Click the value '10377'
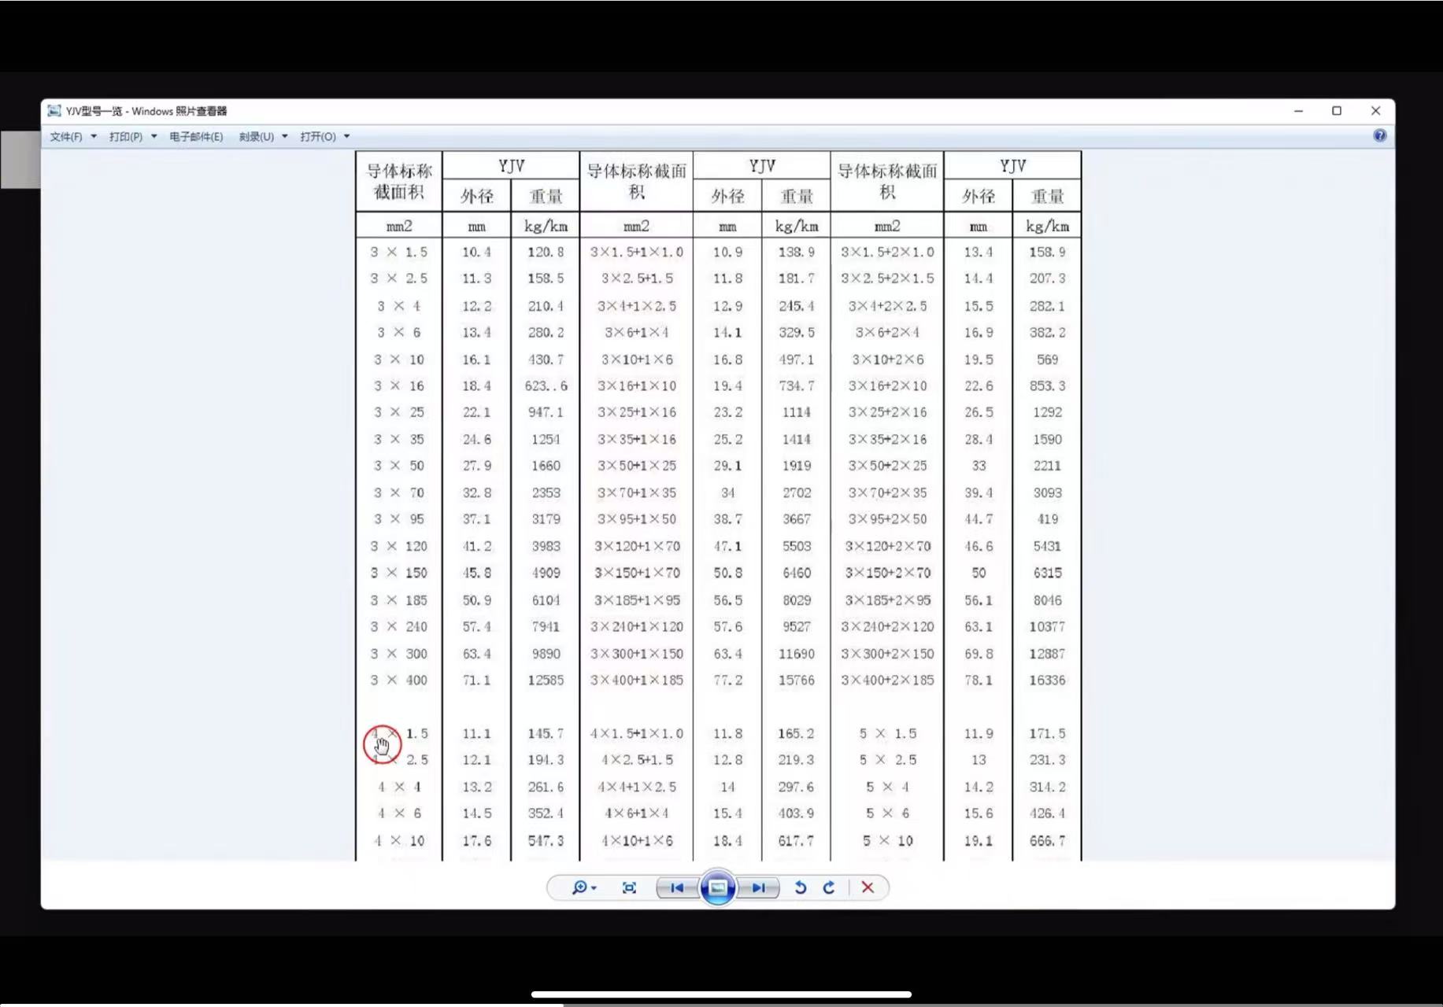This screenshot has height=1007, width=1443. (1047, 627)
